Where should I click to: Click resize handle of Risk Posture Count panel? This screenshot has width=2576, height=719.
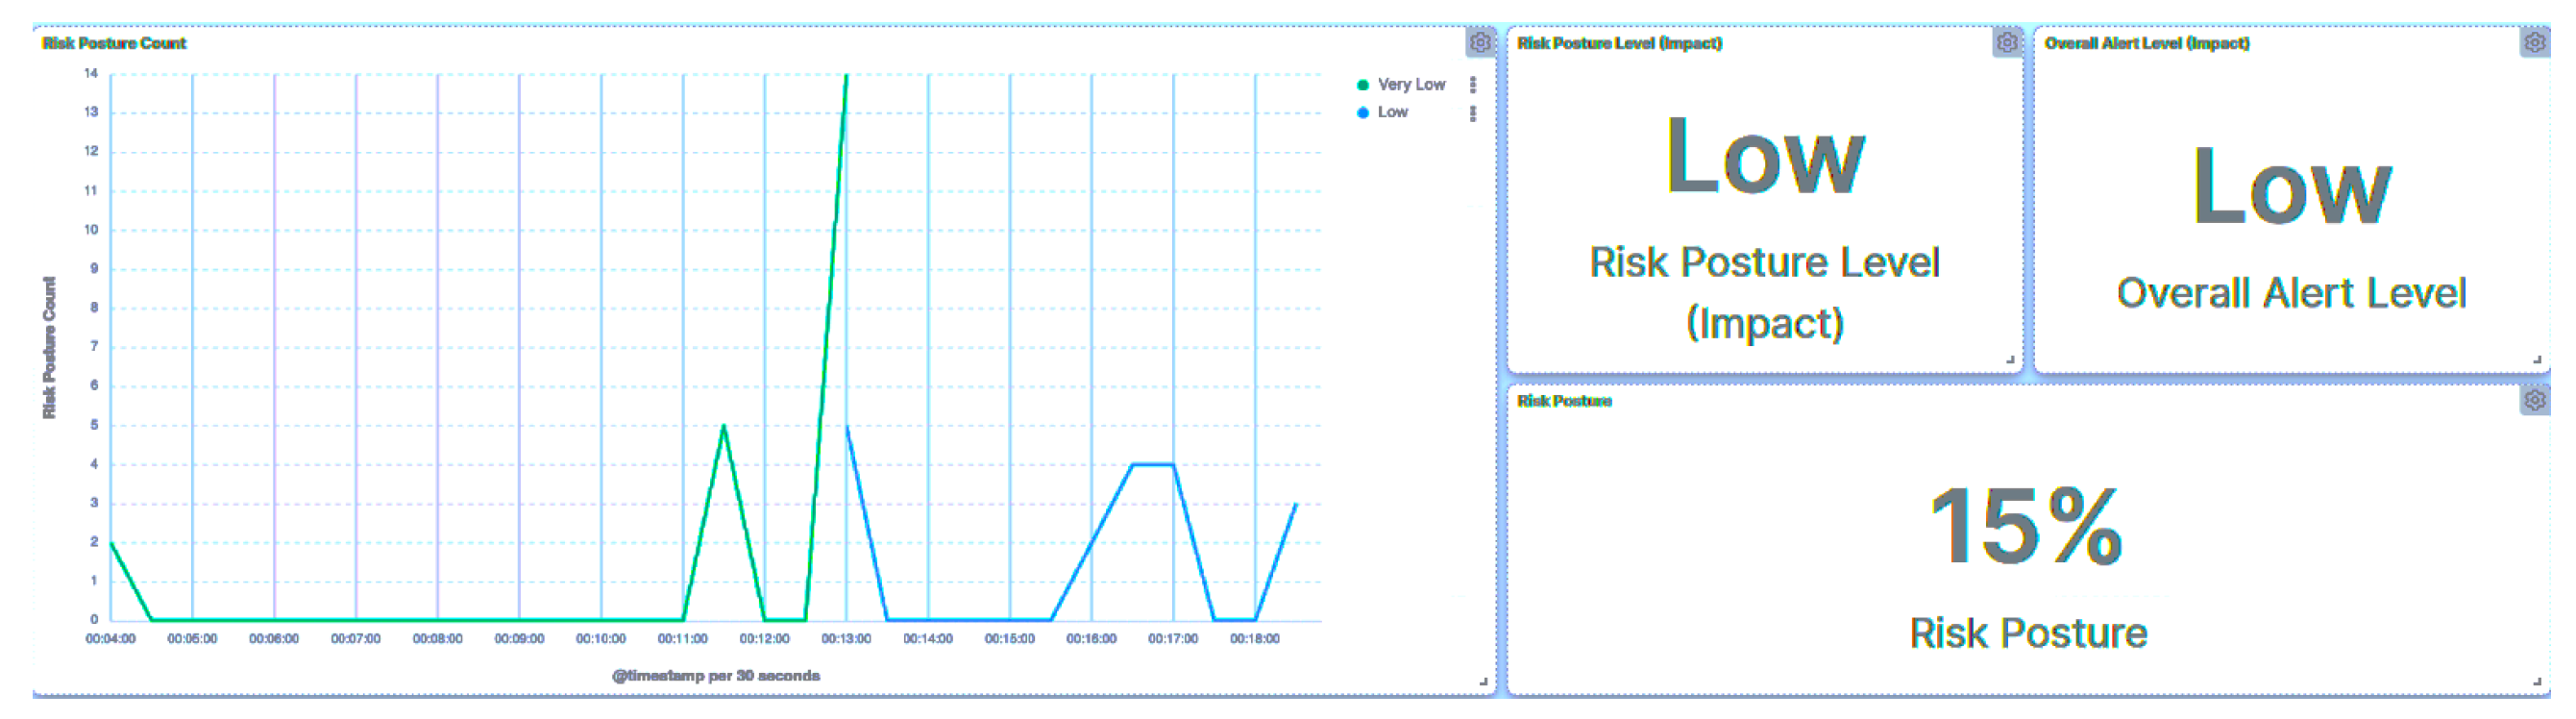pyautogui.click(x=1483, y=681)
